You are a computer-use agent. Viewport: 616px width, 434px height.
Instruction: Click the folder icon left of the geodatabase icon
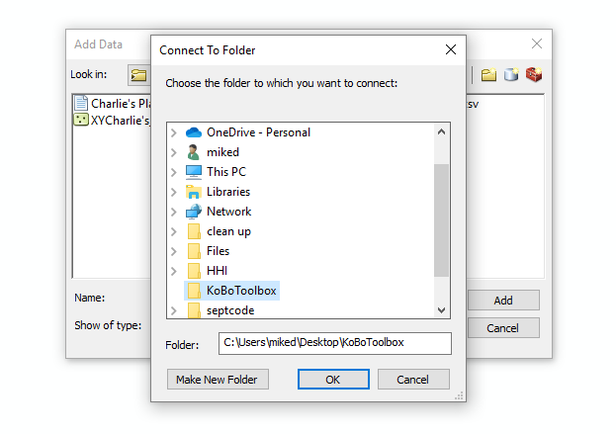[x=489, y=74]
